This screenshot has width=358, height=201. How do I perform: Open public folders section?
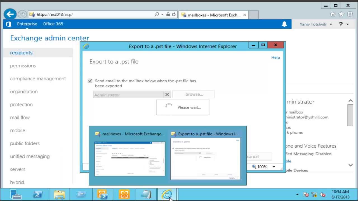pyautogui.click(x=25, y=143)
